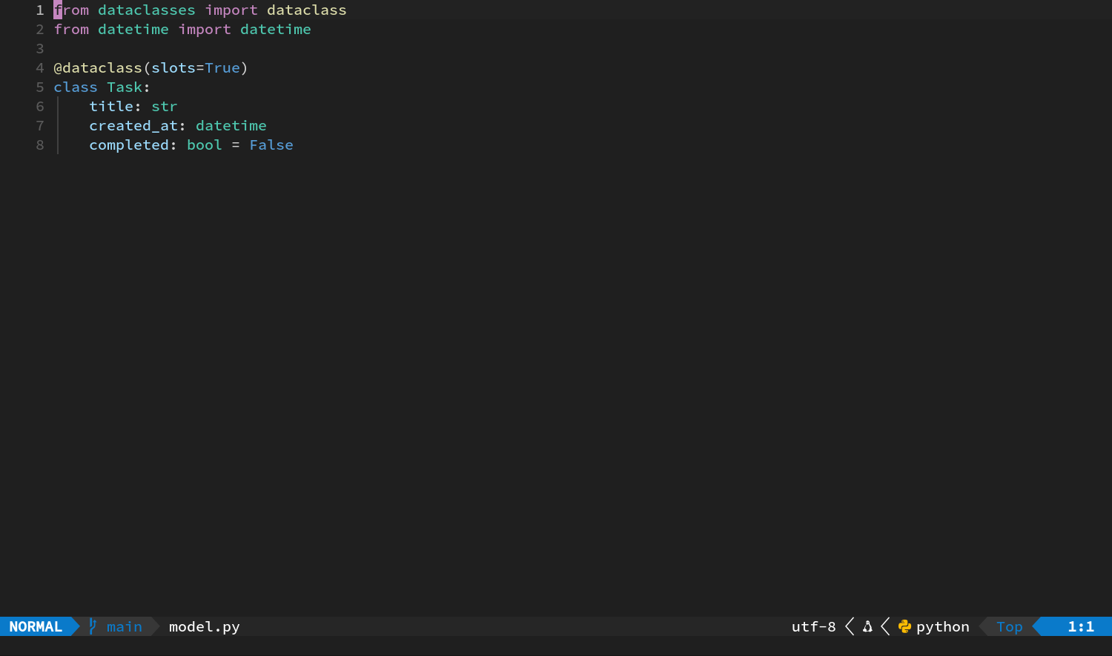Click the Top scroll position indicator

pyautogui.click(x=1010, y=627)
